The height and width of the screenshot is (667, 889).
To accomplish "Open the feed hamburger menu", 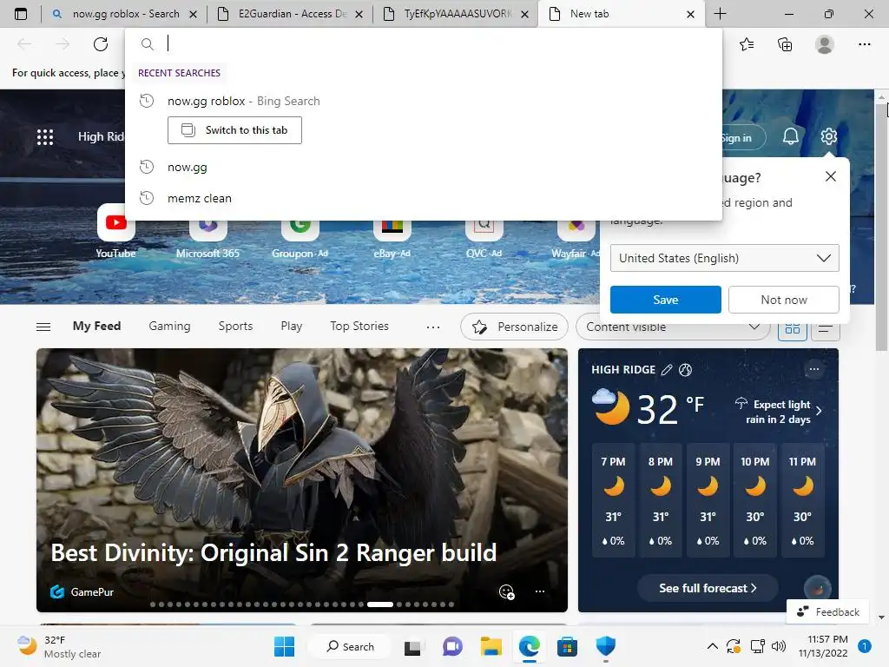I will pos(43,327).
